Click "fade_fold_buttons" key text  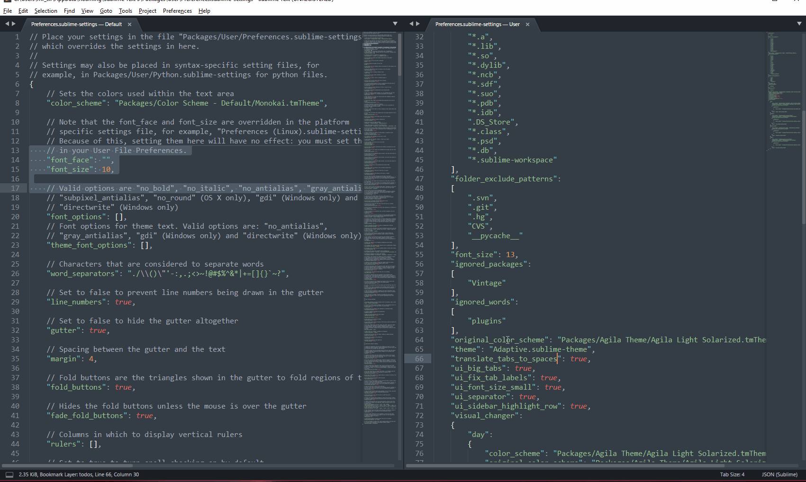(x=87, y=416)
